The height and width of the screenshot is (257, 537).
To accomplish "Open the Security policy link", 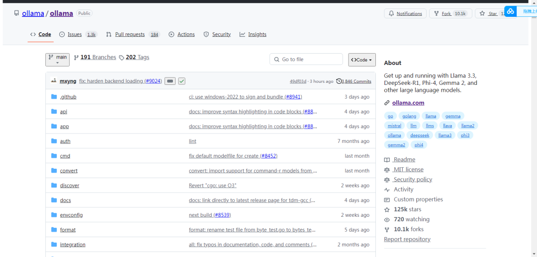I will tap(413, 180).
